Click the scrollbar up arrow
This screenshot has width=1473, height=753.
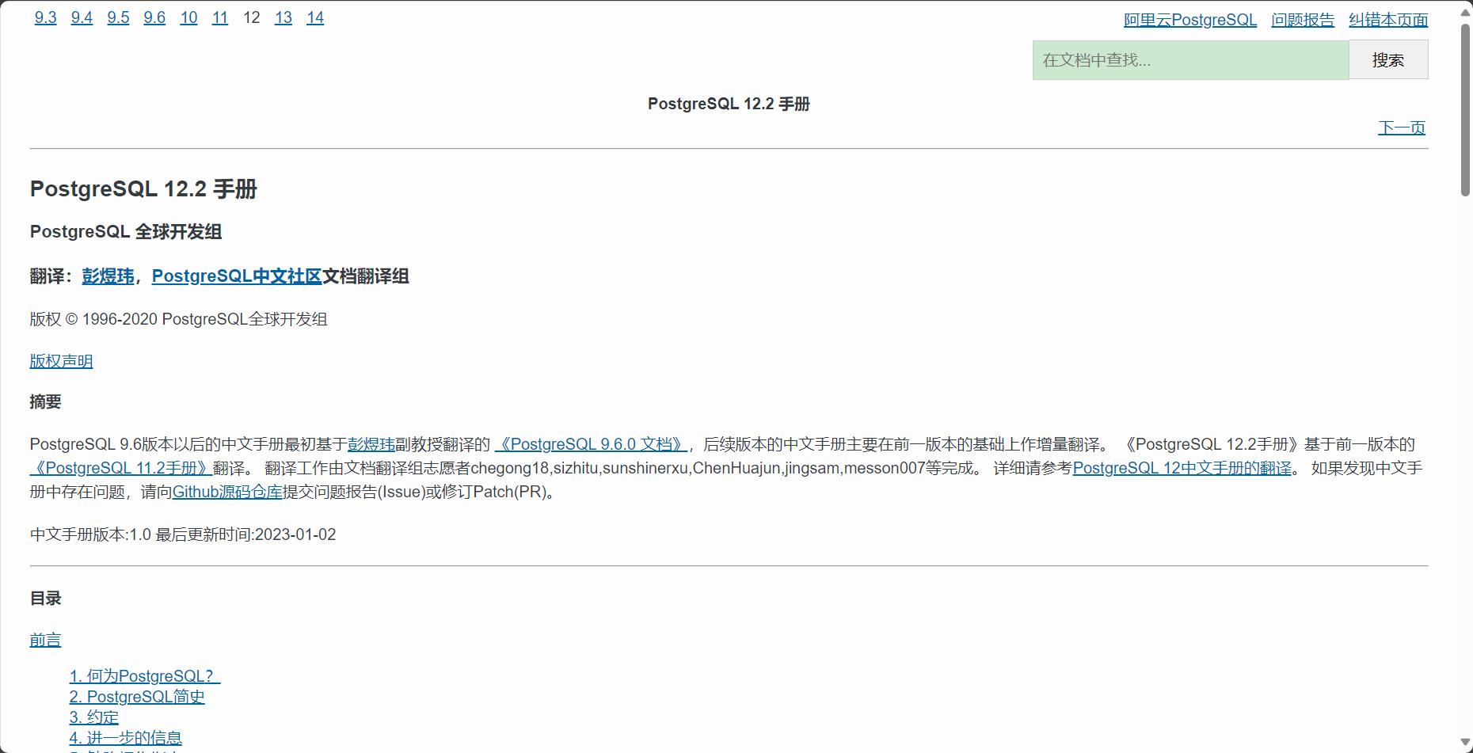(x=1465, y=12)
